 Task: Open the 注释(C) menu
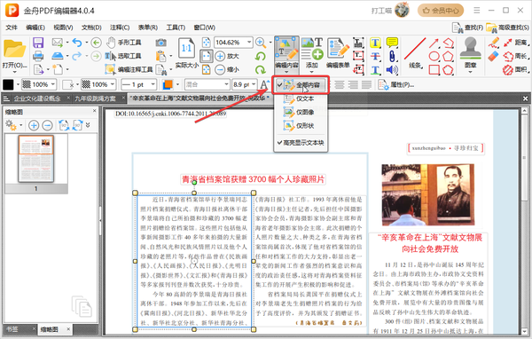120,28
